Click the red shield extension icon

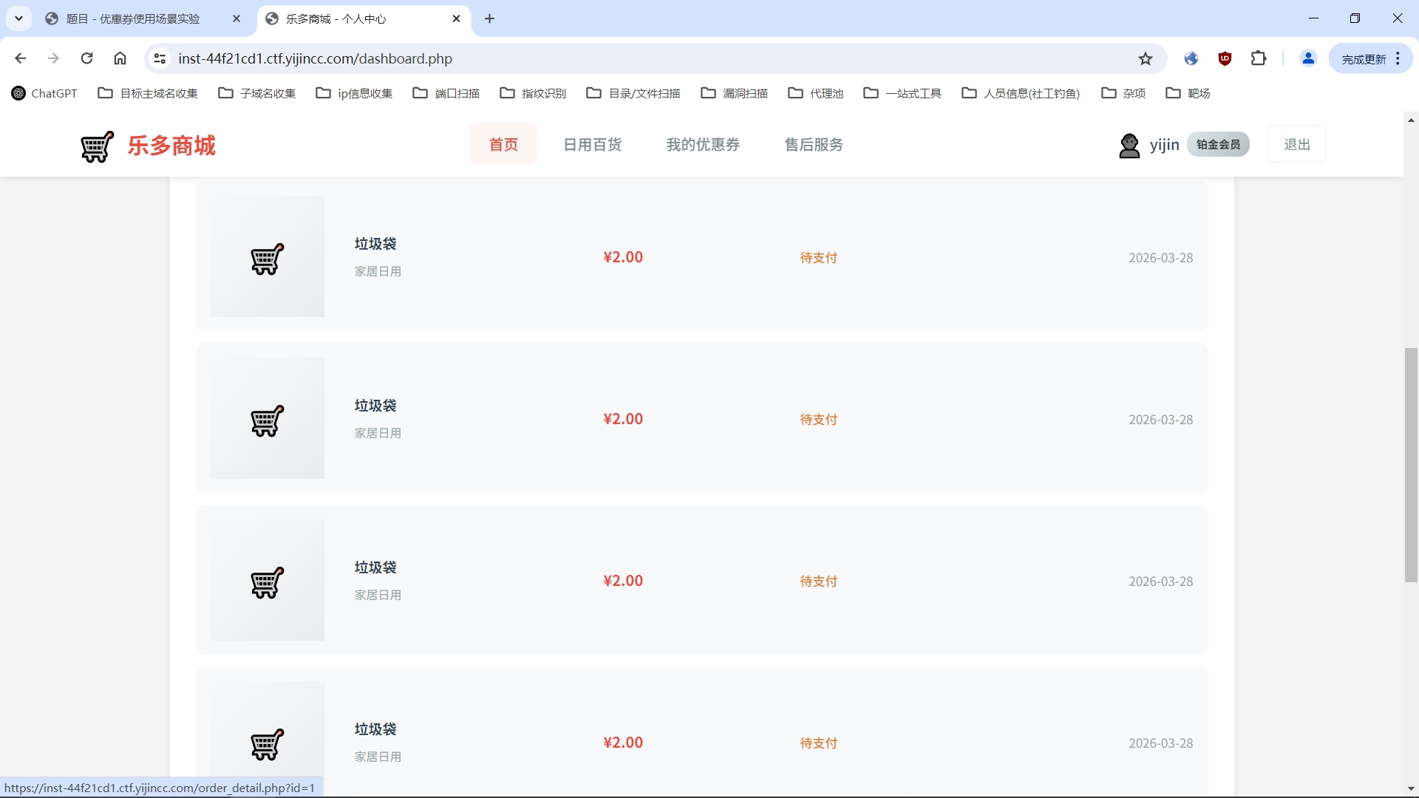(x=1225, y=58)
